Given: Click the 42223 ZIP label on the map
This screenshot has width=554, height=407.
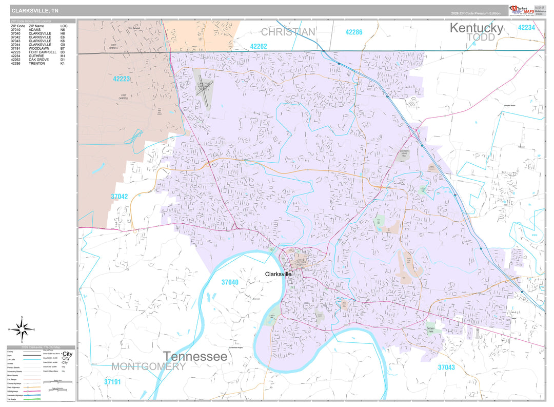Looking at the screenshot, I should [122, 79].
